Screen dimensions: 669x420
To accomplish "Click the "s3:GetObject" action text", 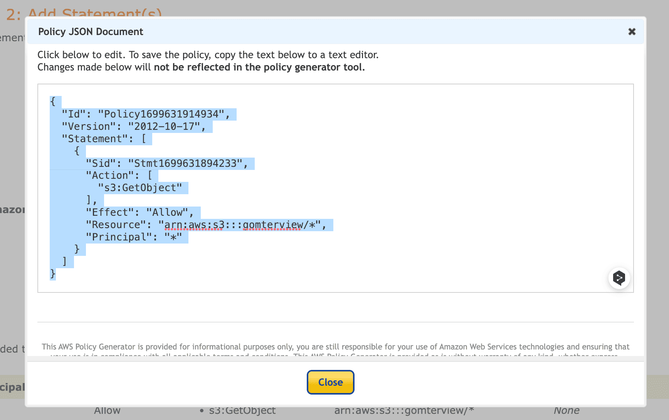I will click(140, 188).
